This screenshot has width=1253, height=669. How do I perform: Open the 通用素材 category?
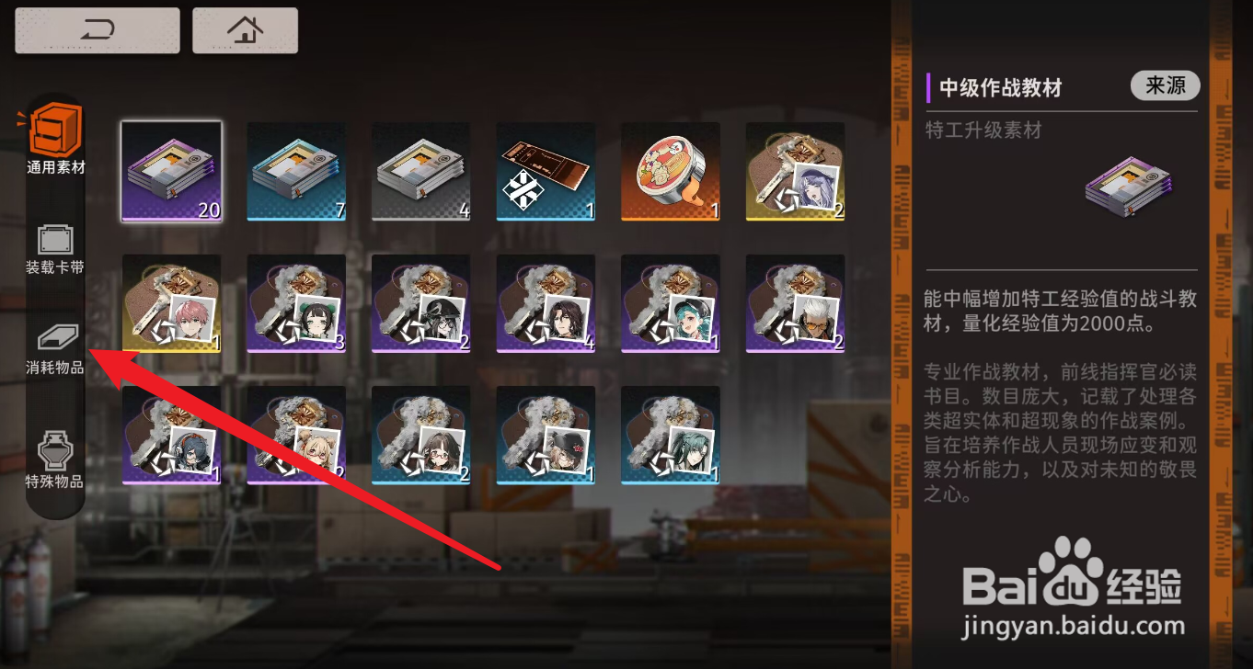coord(56,140)
